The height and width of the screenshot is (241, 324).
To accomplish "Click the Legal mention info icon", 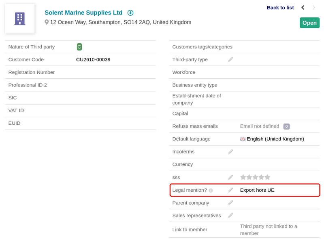I will point(211,191).
